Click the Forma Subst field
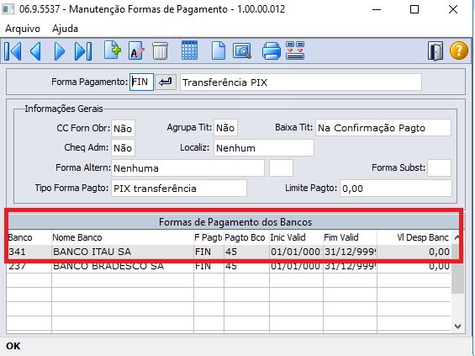The width and height of the screenshot is (475, 356). point(439,168)
